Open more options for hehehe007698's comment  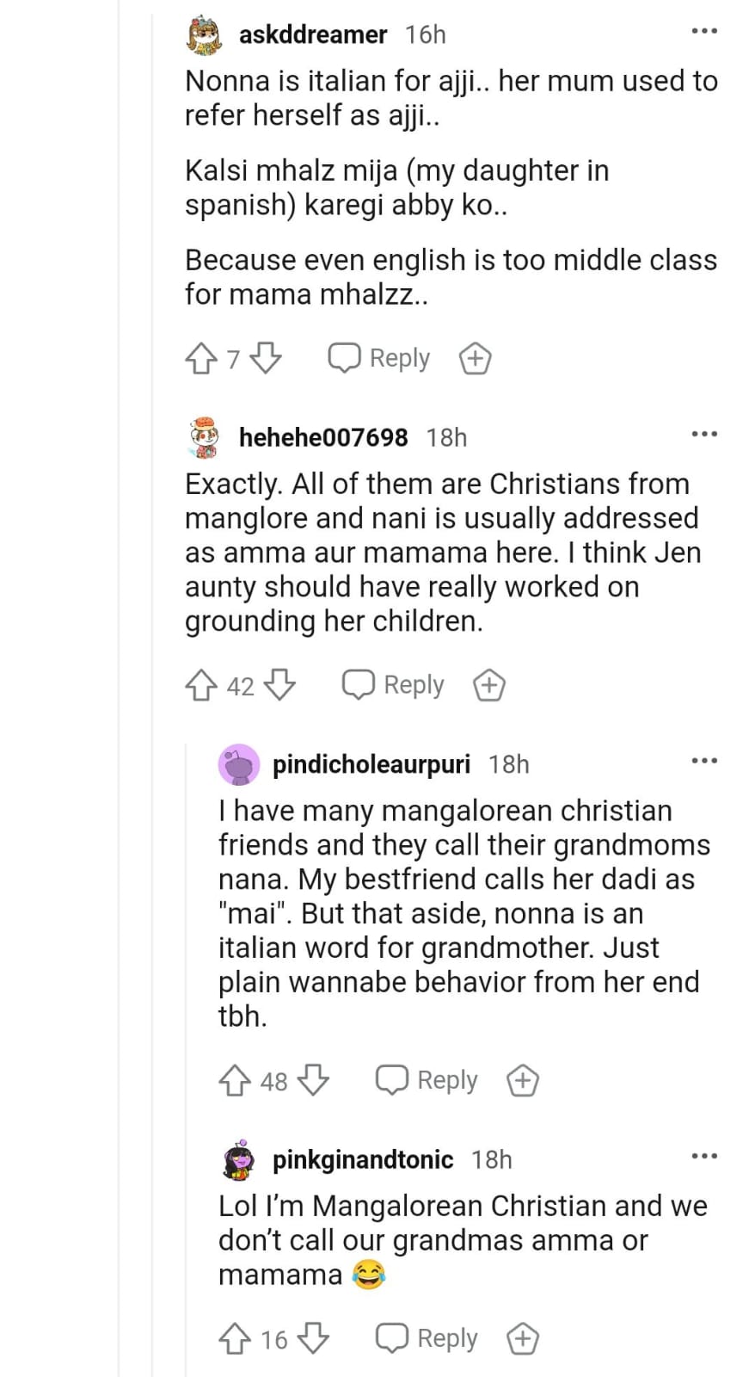pyautogui.click(x=704, y=435)
